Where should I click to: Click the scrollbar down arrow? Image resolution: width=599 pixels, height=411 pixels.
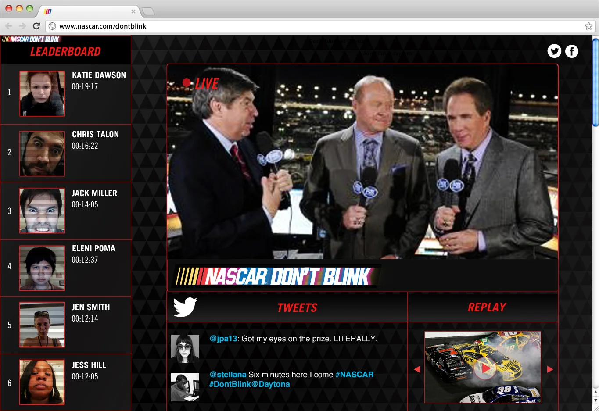(595, 400)
